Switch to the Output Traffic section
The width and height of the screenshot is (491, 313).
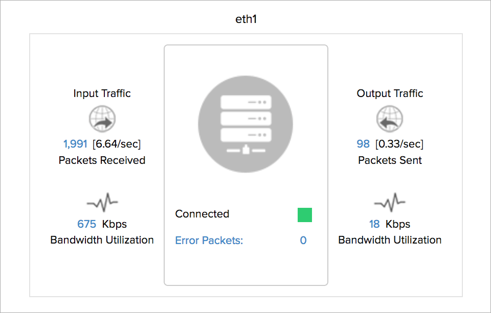tap(390, 93)
